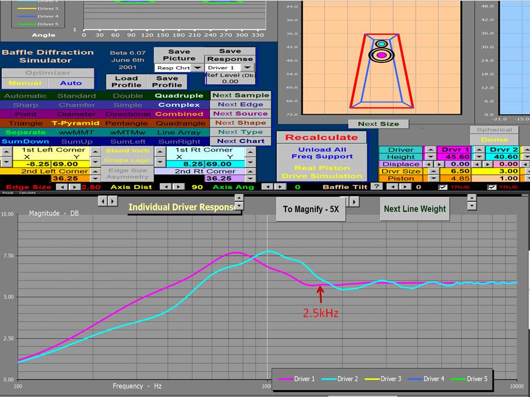The height and width of the screenshot is (397, 530).
Task: Select the Separate type option
Action: click(x=25, y=132)
